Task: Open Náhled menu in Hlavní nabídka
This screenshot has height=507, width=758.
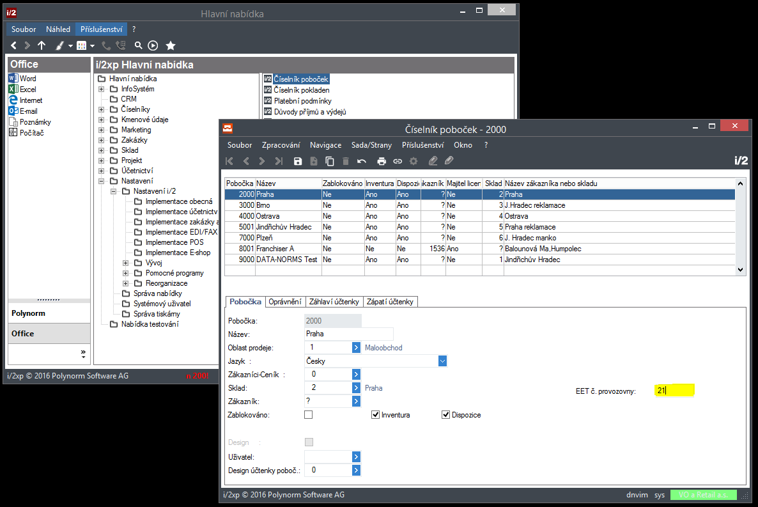Action: [x=58, y=29]
